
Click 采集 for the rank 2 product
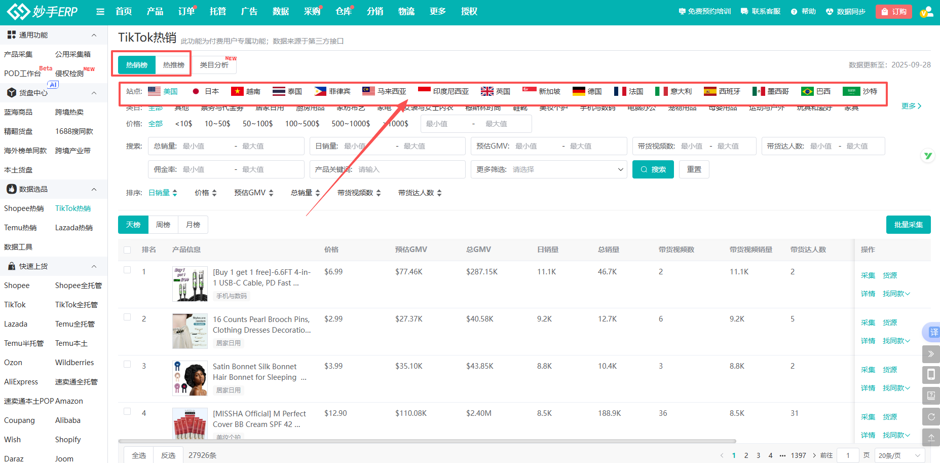868,323
